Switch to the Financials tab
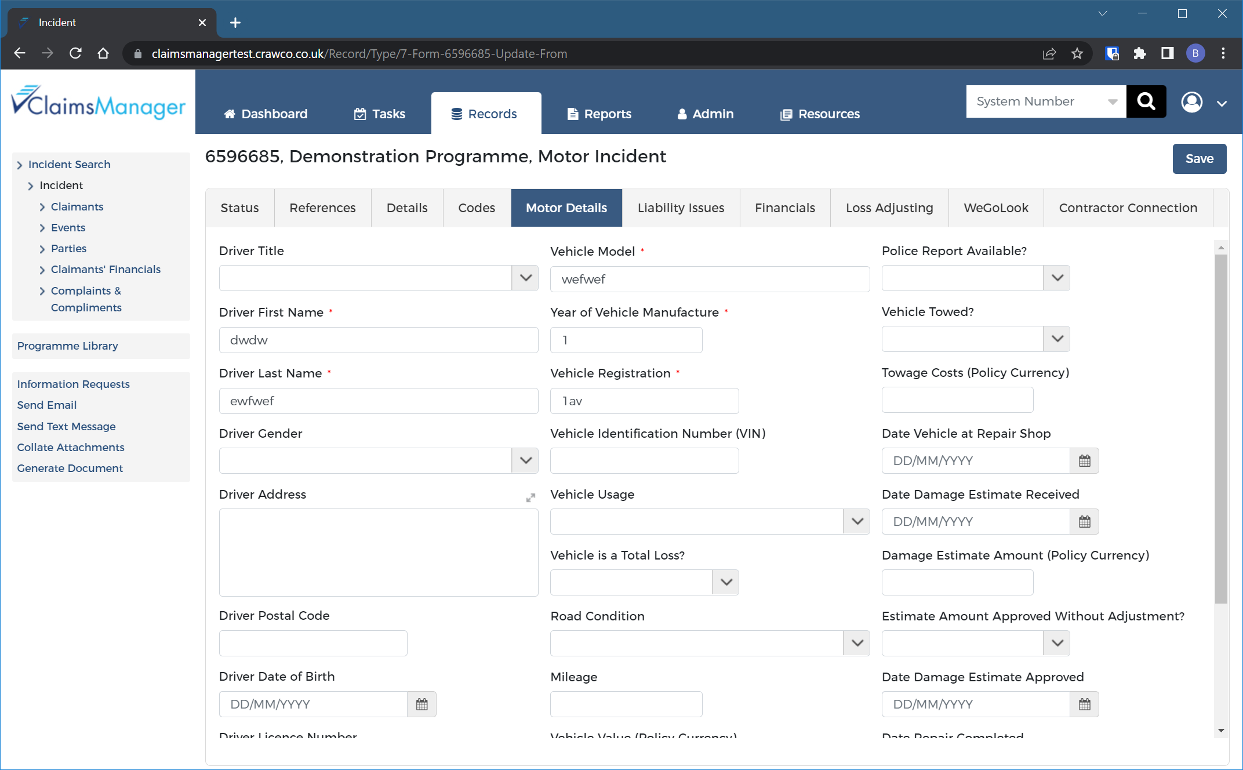The height and width of the screenshot is (770, 1243). click(784, 208)
